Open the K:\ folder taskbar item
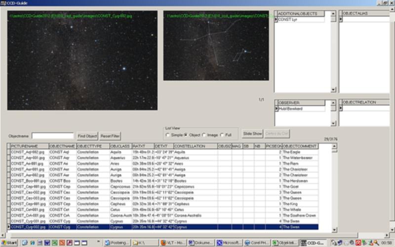 tap(145, 243)
